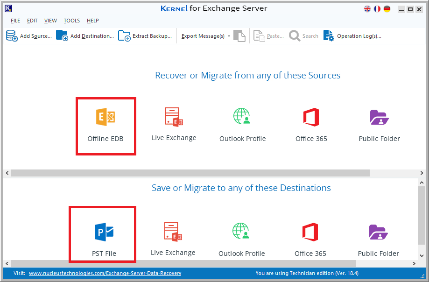Viewport: 429px width, 282px height.
Task: Visit nucleustechnologies.com Exchange recovery link
Action: 105,273
